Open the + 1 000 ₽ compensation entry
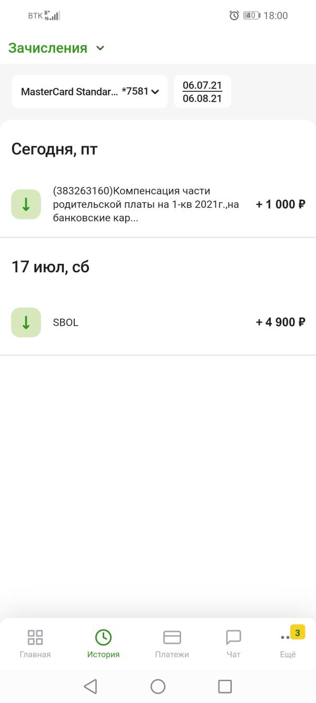Viewport: 316px width, 703px height. click(158, 204)
